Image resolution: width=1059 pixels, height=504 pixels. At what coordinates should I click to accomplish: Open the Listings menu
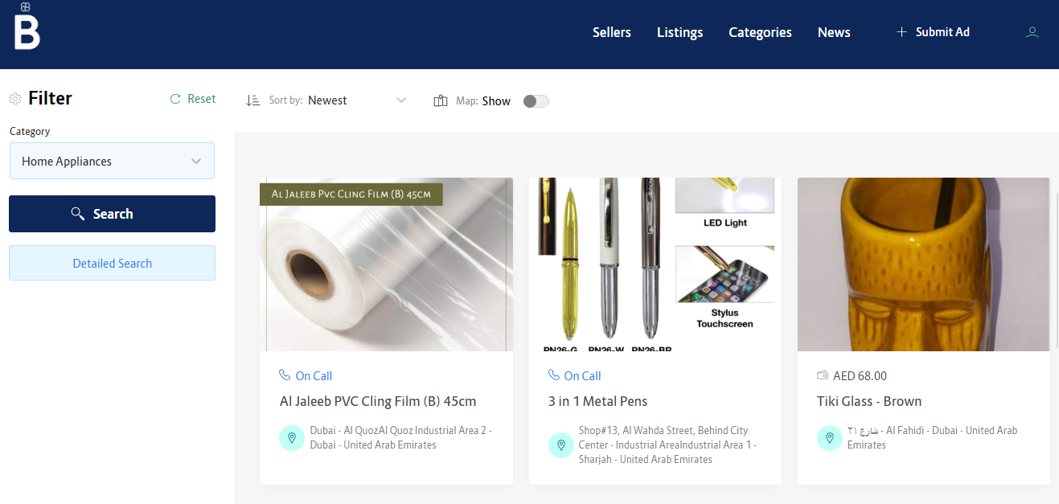point(679,32)
